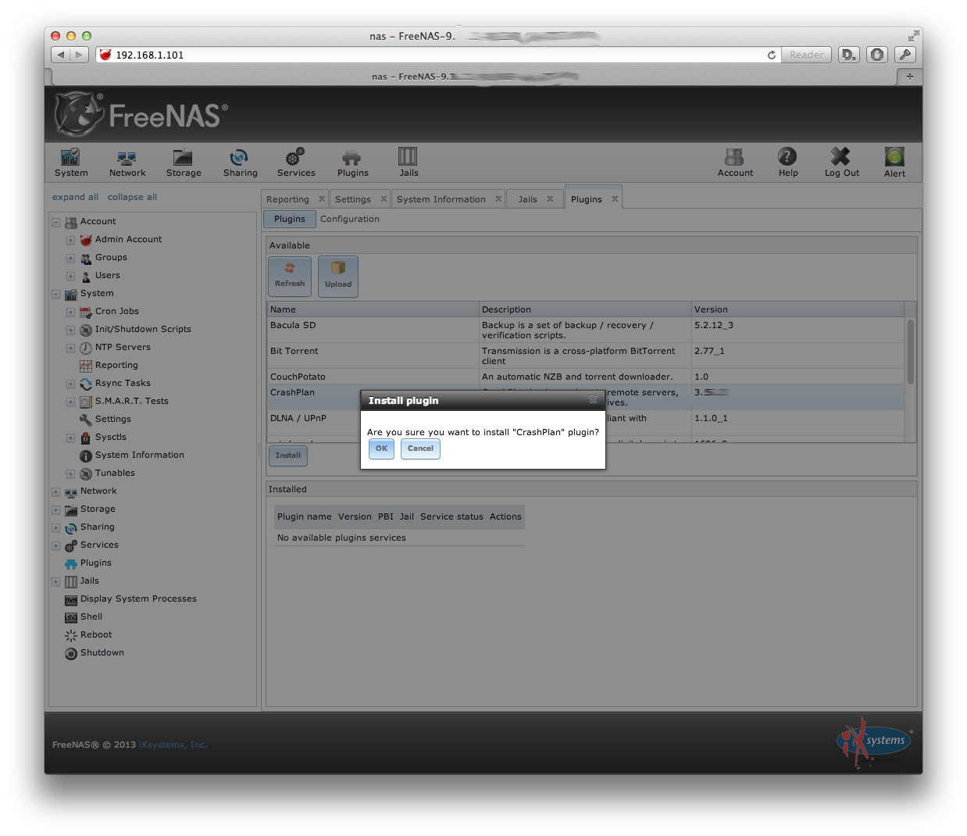This screenshot has height=836, width=967.
Task: Switch to the Reporting tab
Action: pyautogui.click(x=287, y=199)
